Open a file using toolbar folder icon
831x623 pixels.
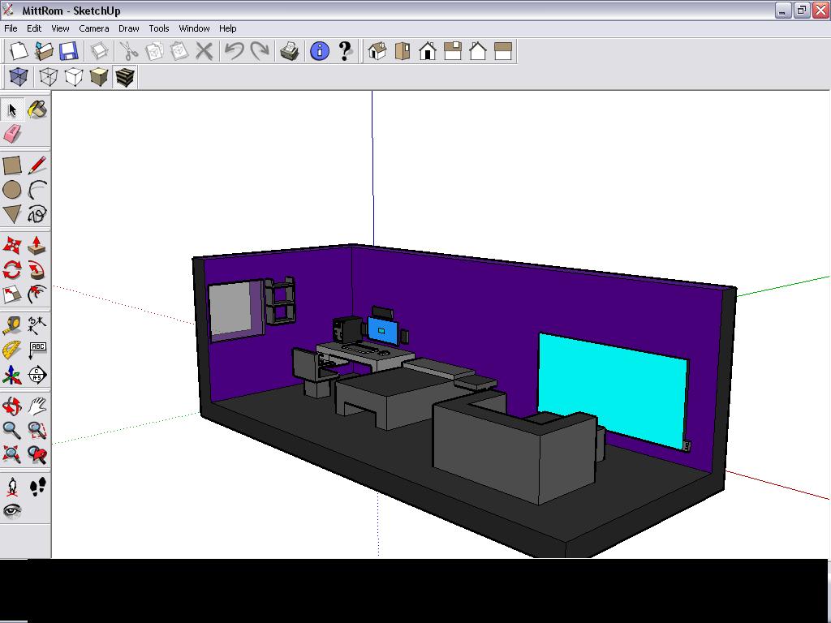(44, 51)
